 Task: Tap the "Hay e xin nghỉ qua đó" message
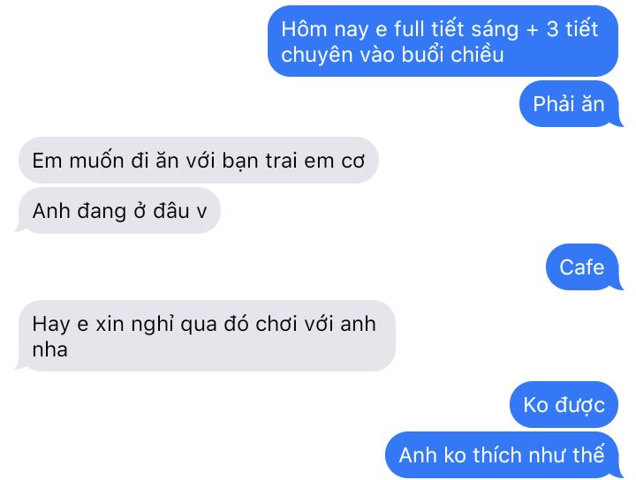pyautogui.click(x=206, y=336)
